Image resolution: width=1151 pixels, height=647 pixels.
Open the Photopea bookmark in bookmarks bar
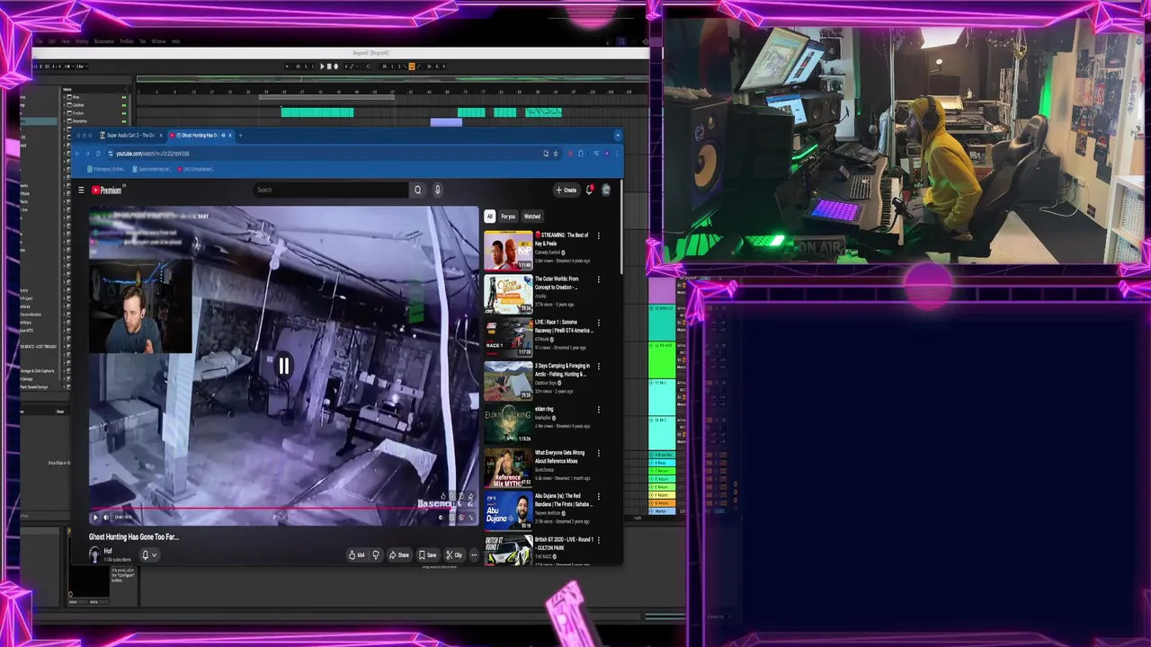[x=106, y=169]
